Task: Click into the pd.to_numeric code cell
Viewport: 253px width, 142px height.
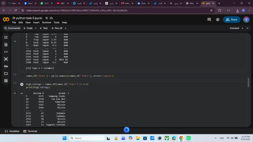Action: click(132, 76)
